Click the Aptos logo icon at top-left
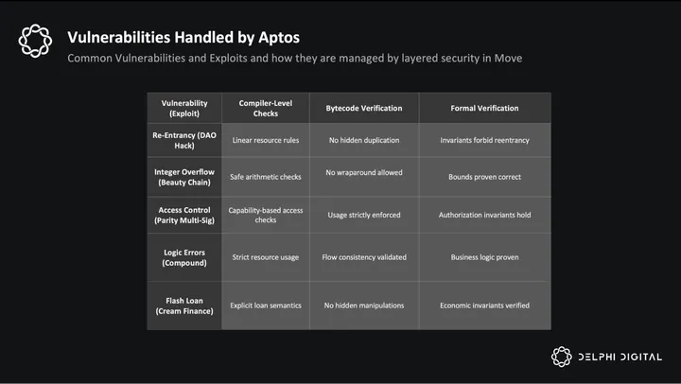The height and width of the screenshot is (384, 681). click(x=36, y=40)
